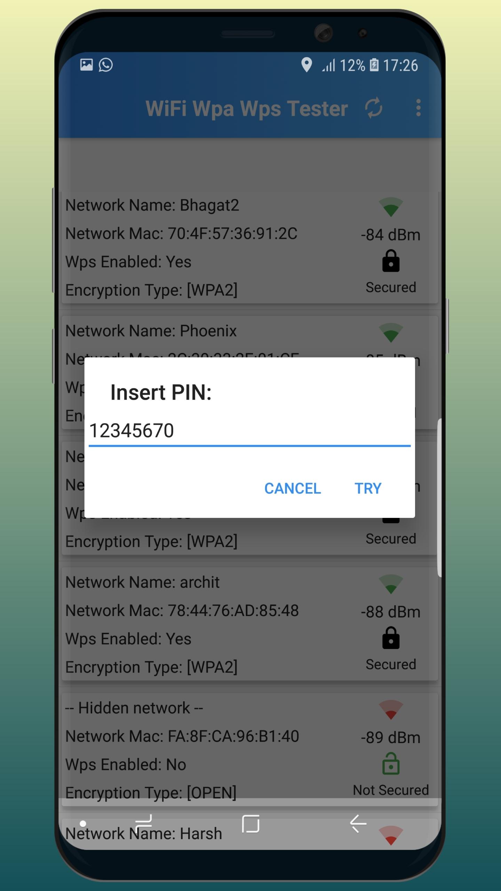Tap the location pin status icon
This screenshot has height=891, width=501.
click(x=306, y=65)
